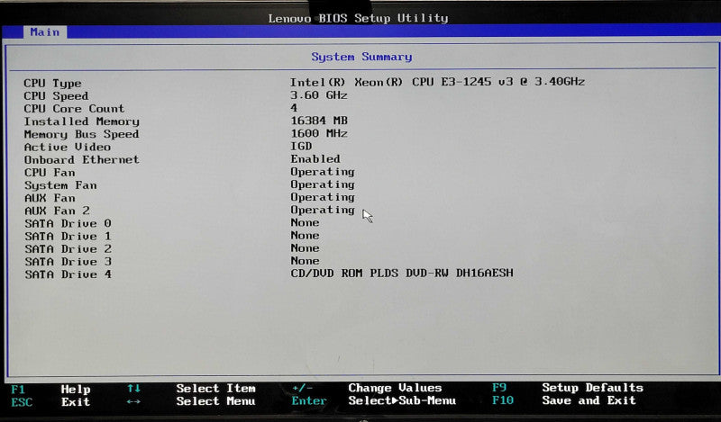Click the F9 key hint
The image size is (721, 422).
[499, 388]
